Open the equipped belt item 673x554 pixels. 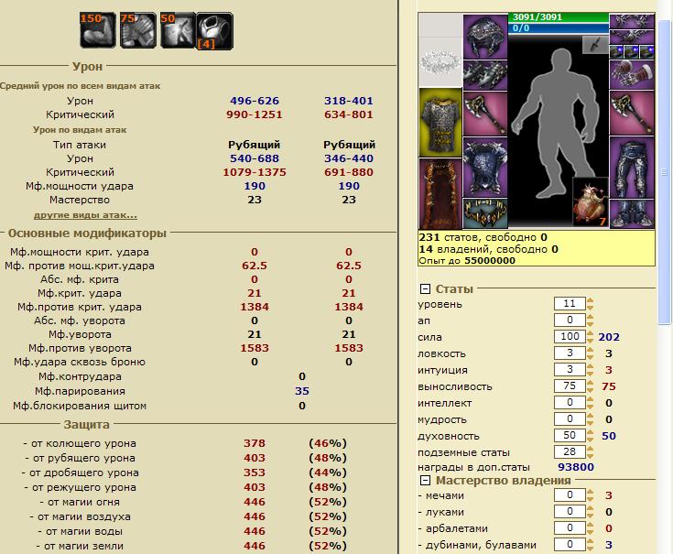pos(485,212)
